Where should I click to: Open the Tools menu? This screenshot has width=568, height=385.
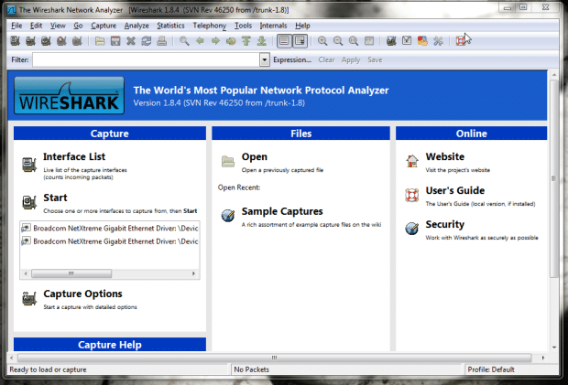coord(243,26)
